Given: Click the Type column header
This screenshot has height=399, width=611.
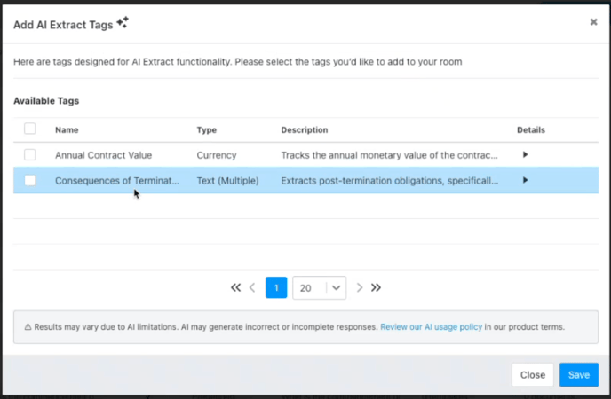Looking at the screenshot, I should [x=207, y=129].
